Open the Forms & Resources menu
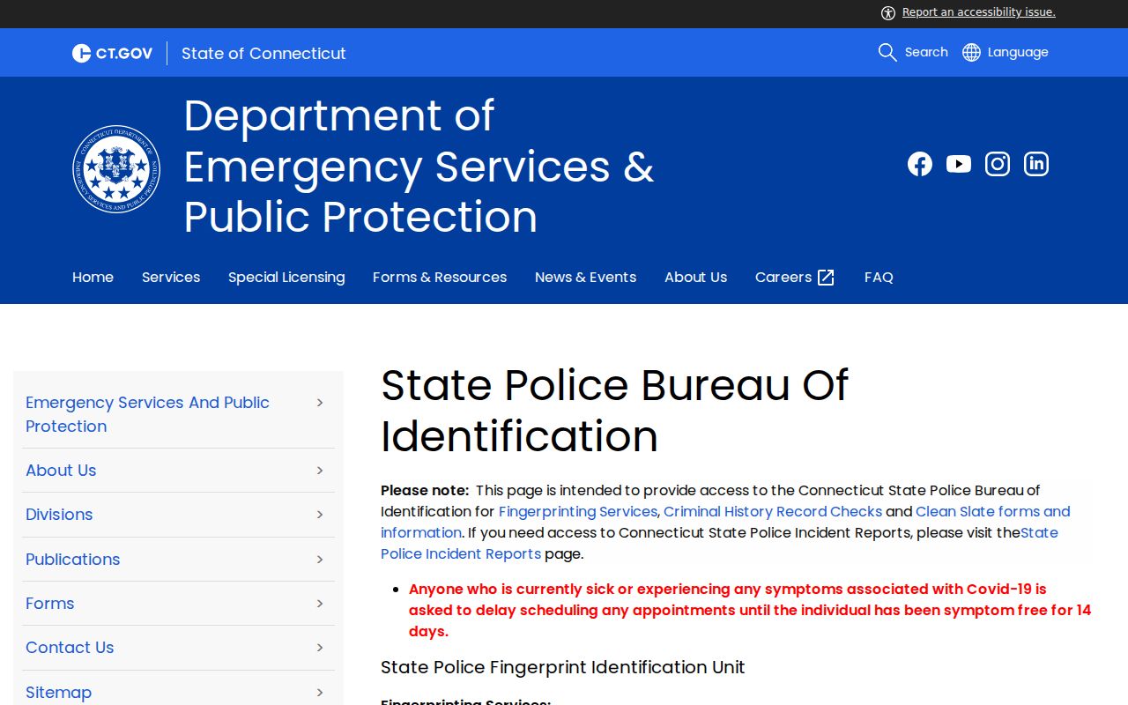 (440, 277)
